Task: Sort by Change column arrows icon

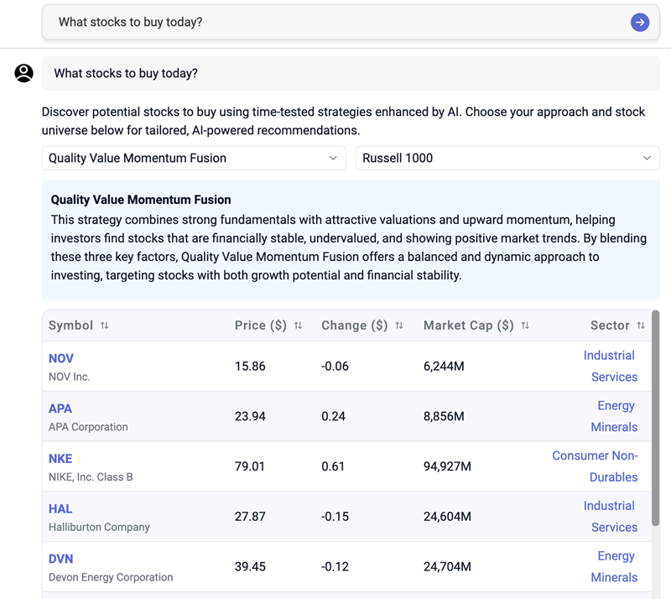Action: pyautogui.click(x=399, y=326)
